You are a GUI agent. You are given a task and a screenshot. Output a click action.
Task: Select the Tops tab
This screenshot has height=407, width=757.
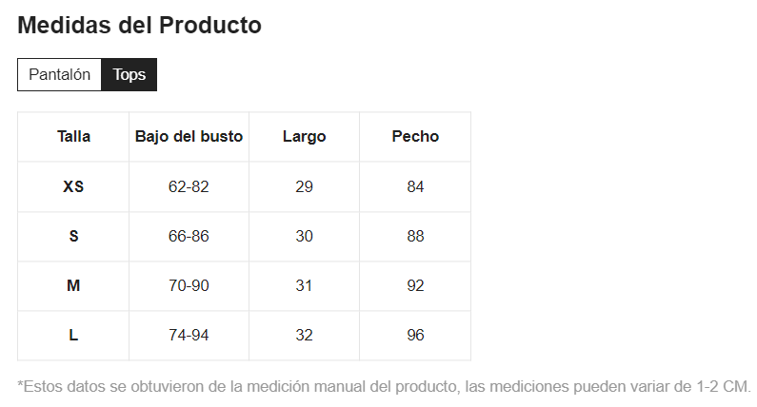pos(129,74)
